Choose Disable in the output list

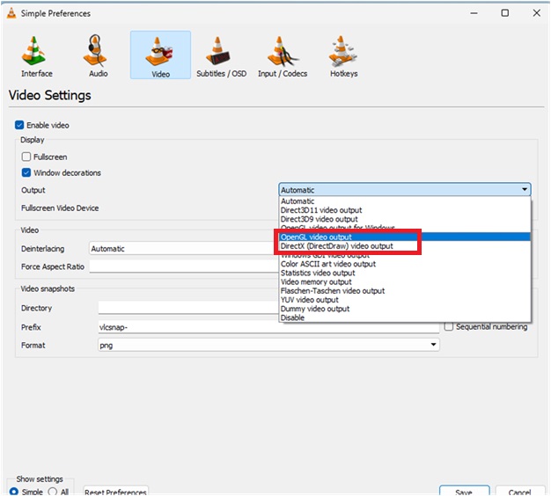point(405,317)
